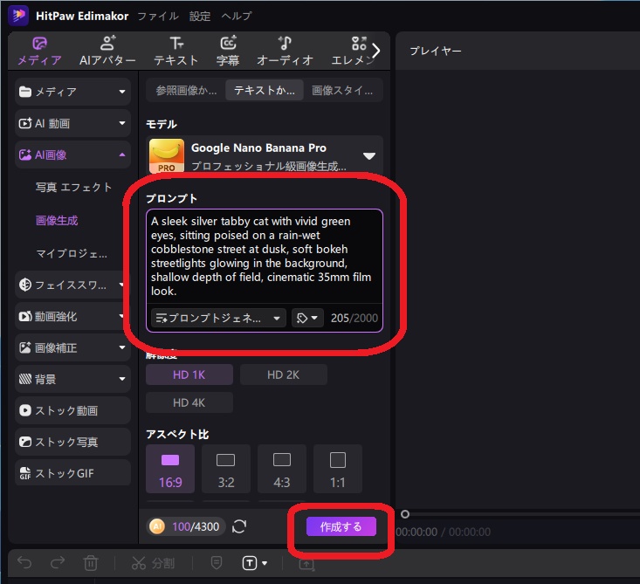Open the オーディオ tool
Screen dimensions: 640x584
[285, 51]
